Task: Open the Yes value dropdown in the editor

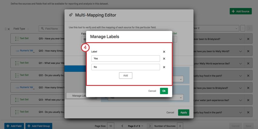Action: pyautogui.click(x=145, y=98)
